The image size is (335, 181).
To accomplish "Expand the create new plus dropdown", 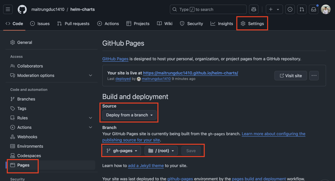I will tap(274, 9).
